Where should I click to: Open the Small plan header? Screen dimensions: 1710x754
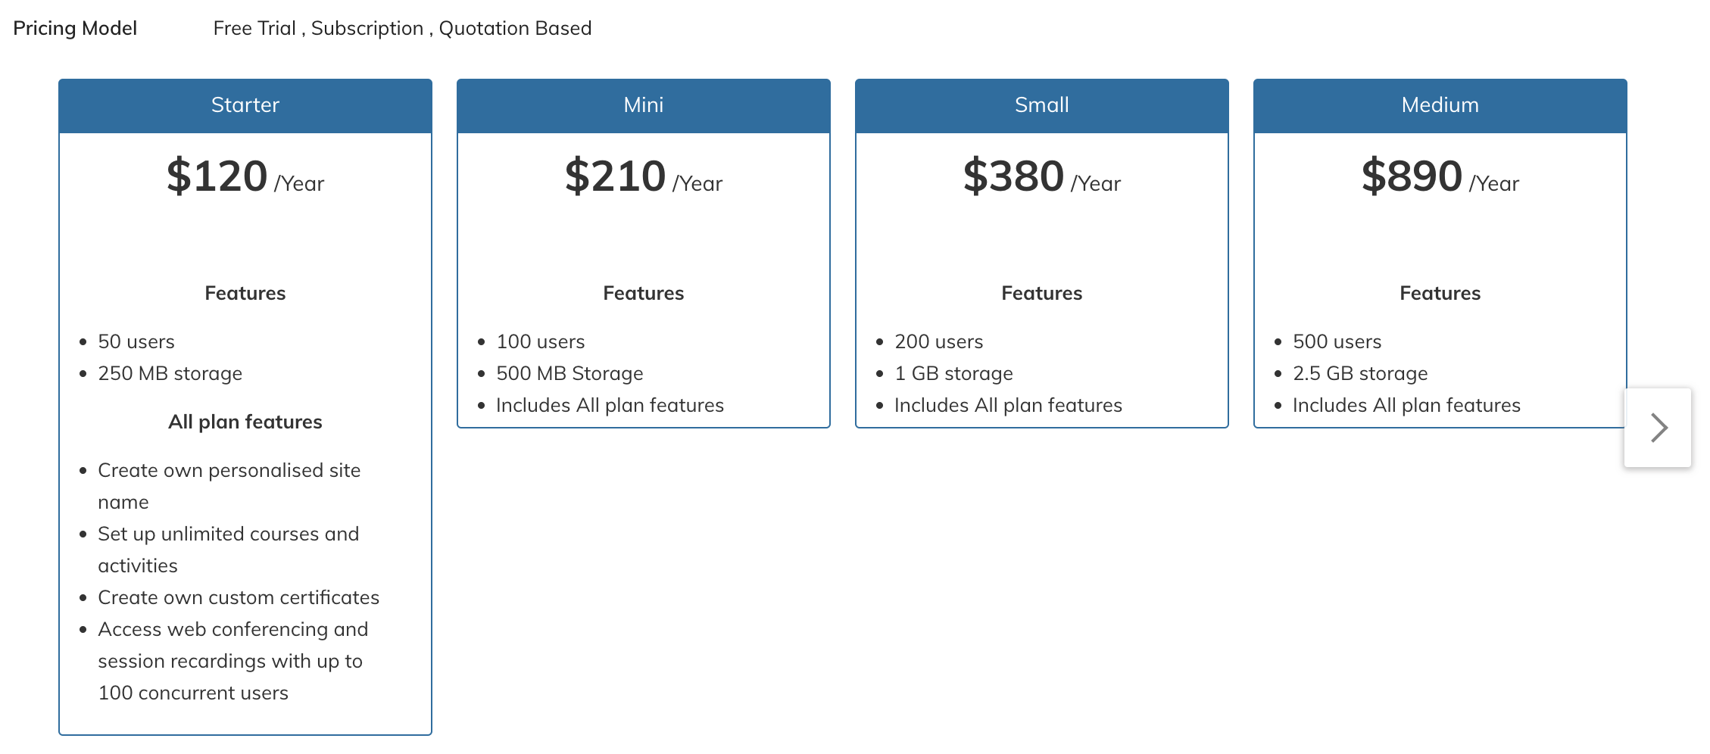pos(1042,105)
